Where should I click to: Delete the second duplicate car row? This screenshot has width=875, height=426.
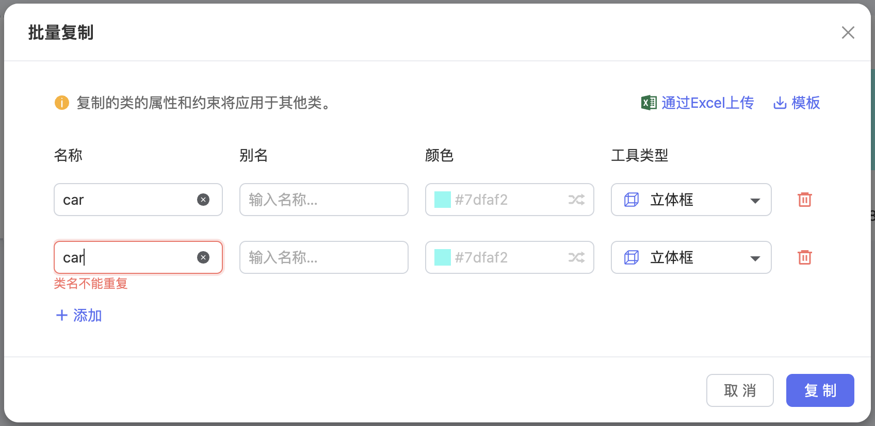804,257
